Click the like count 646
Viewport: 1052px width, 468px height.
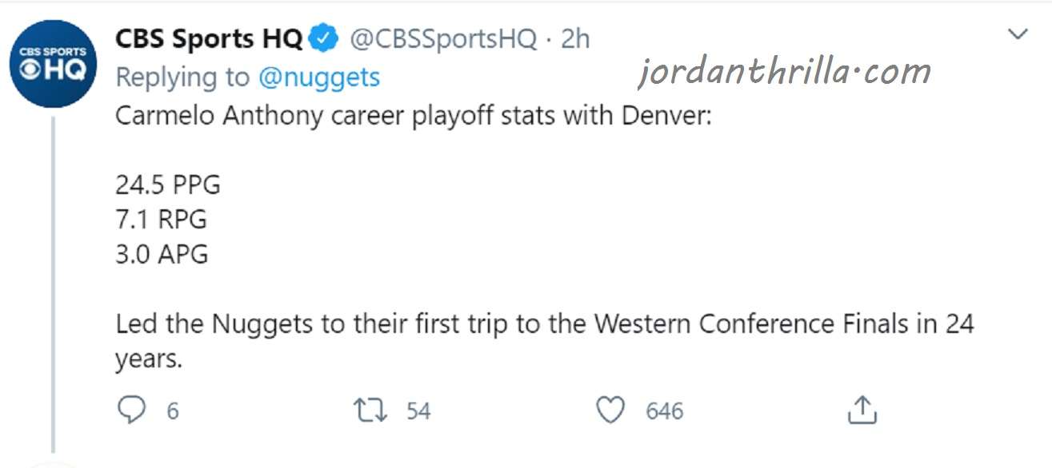tap(665, 411)
